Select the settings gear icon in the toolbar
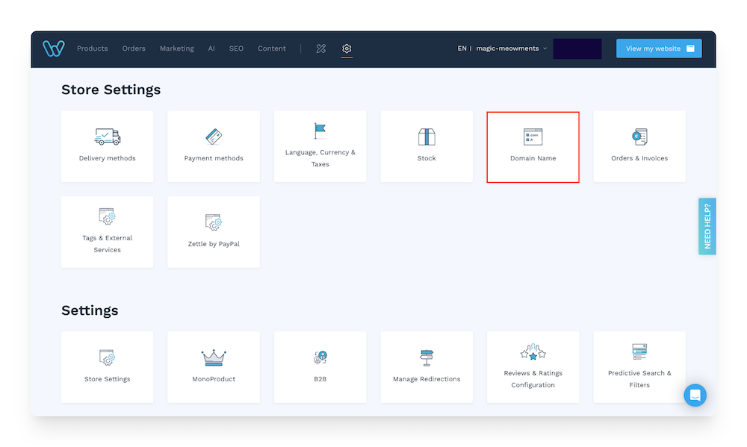 tap(347, 49)
